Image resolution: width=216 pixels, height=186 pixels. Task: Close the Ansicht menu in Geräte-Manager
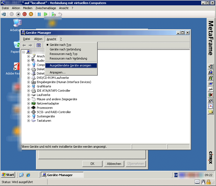tap(51, 39)
